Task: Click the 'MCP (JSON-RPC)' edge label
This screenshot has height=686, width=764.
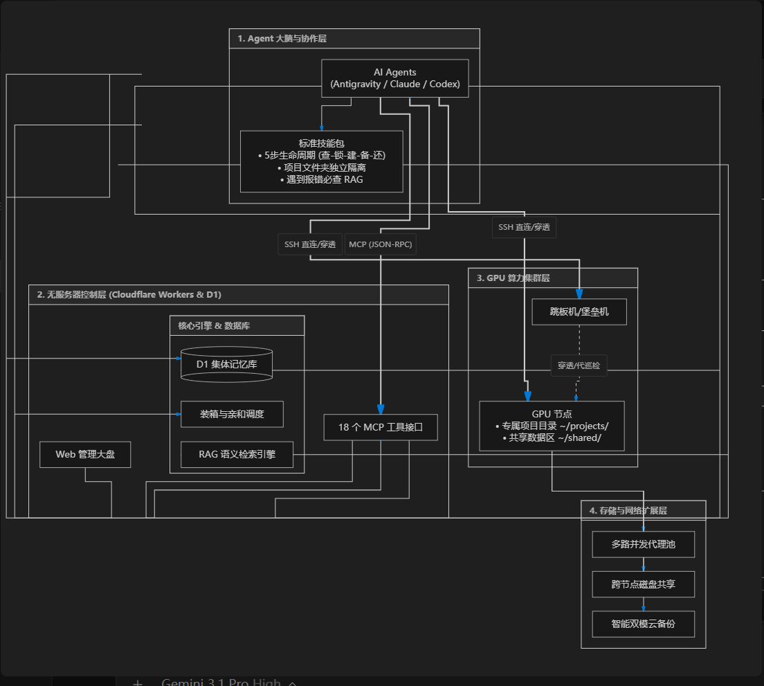Action: click(381, 244)
